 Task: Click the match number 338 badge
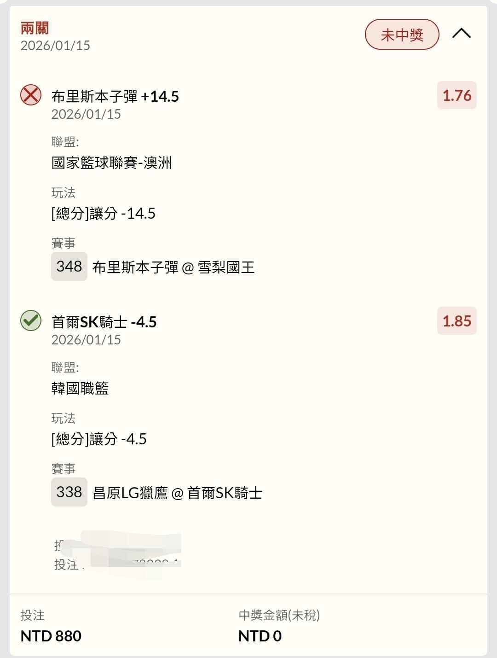pos(69,492)
